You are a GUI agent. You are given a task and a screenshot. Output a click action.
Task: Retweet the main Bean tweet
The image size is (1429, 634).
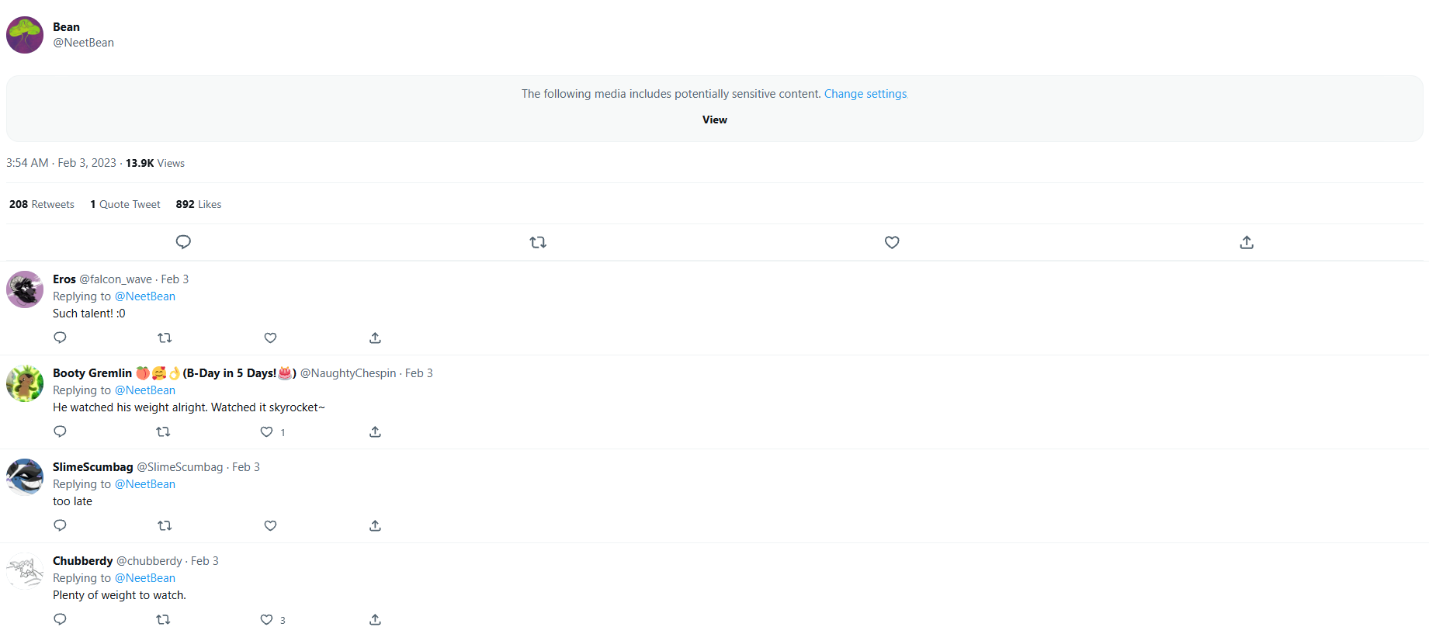click(538, 242)
